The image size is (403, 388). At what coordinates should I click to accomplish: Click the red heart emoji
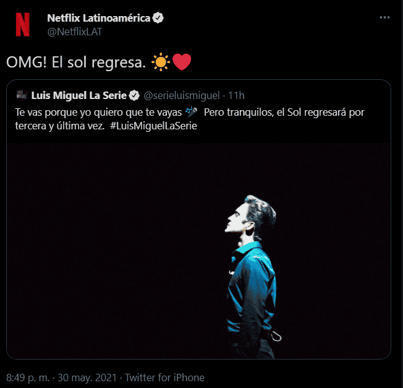[x=182, y=62]
